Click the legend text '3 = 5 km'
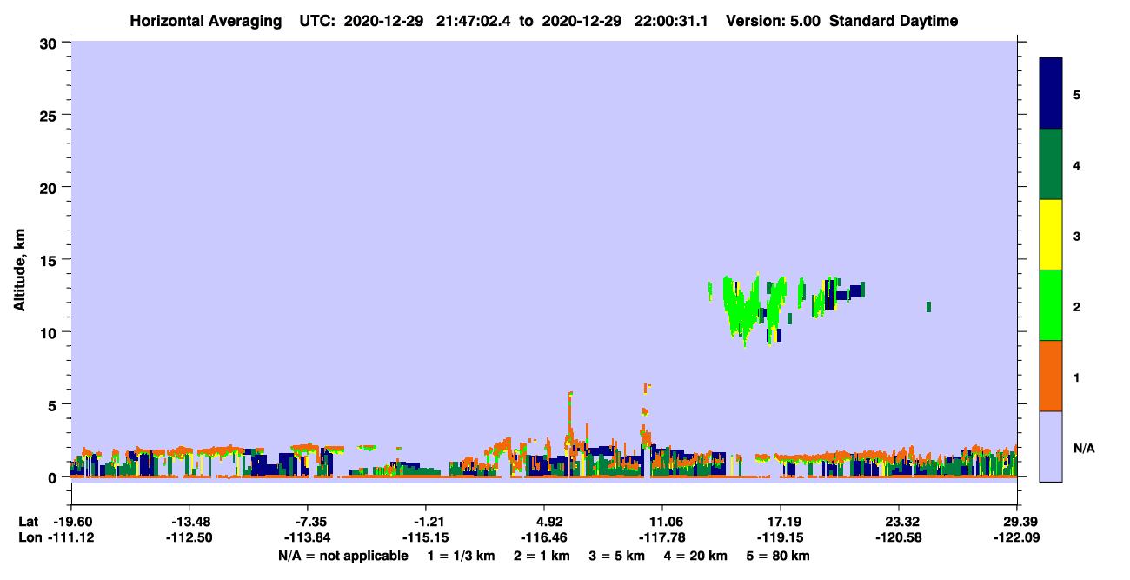Viewport: 1130px width, 580px height. [x=617, y=556]
